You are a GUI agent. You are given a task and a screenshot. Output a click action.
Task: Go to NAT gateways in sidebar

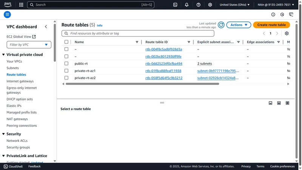tap(17, 119)
